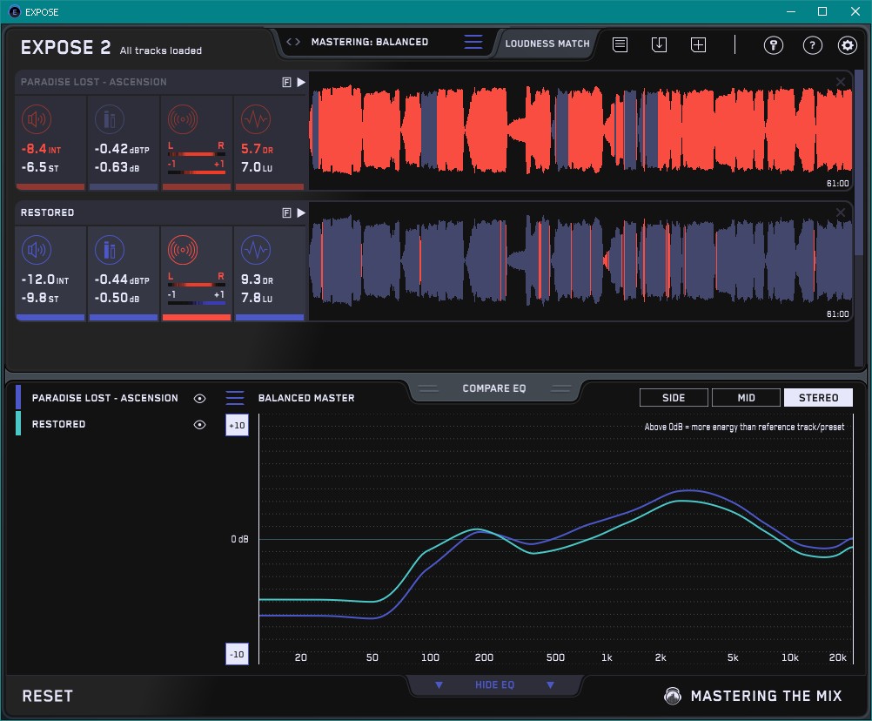
Task: Click the EXPOSE app icon in title bar
Action: pyautogui.click(x=14, y=11)
